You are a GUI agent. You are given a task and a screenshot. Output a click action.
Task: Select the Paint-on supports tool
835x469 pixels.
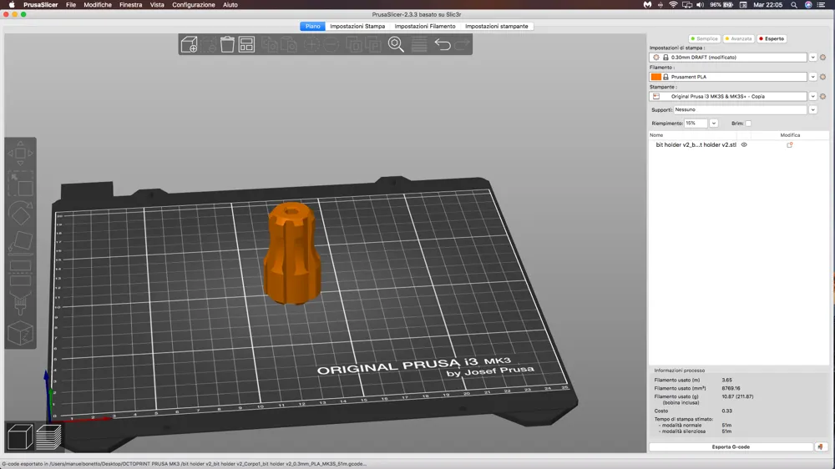tap(20, 304)
